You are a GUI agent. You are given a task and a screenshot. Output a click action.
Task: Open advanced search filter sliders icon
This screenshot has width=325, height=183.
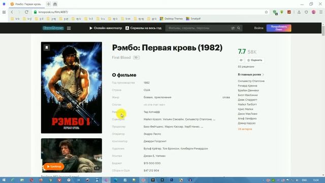(233, 28)
